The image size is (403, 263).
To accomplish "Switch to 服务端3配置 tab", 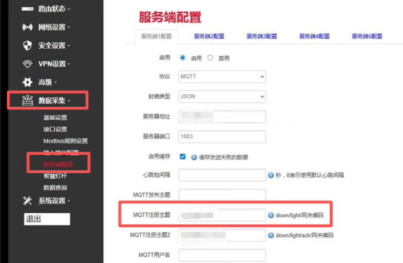I will (x=262, y=36).
